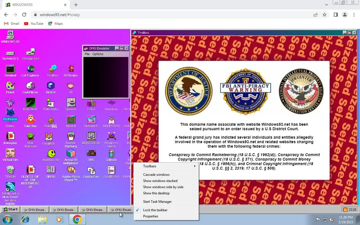The height and width of the screenshot is (225, 360).
Task: Select Show windows side by side
Action: [x=166, y=187]
